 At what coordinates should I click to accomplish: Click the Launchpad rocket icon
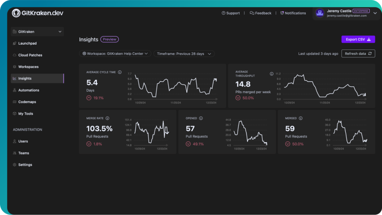coord(15,43)
